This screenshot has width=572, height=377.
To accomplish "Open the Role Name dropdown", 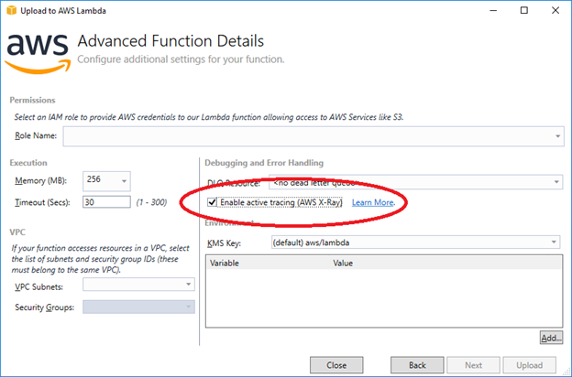I will pyautogui.click(x=313, y=136).
